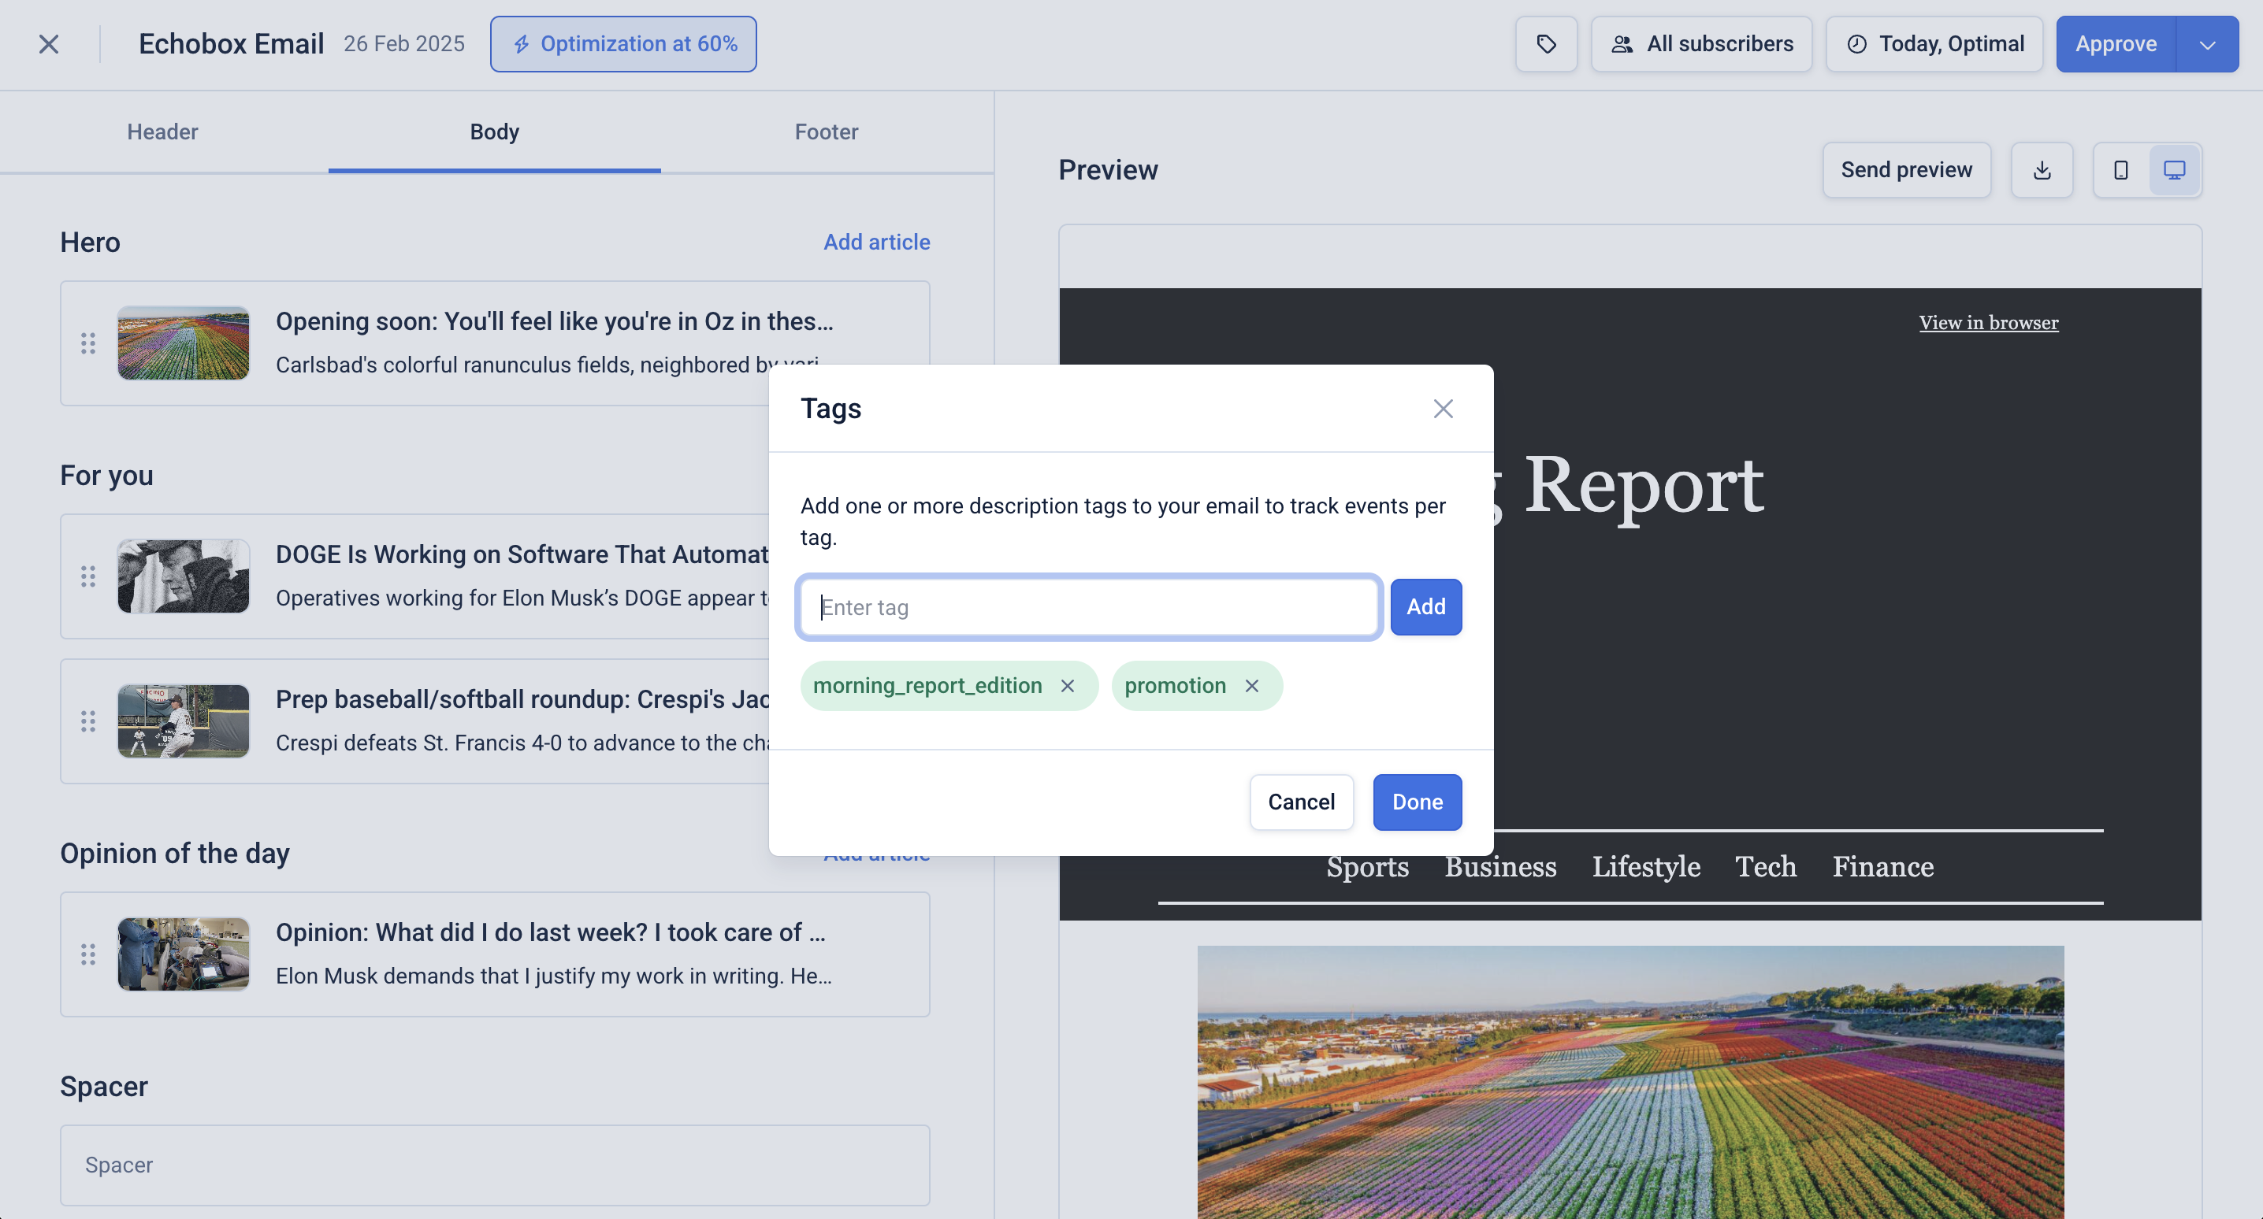This screenshot has width=2263, height=1219.
Task: Open the Today, Optimal schedule selector
Action: tap(1934, 44)
